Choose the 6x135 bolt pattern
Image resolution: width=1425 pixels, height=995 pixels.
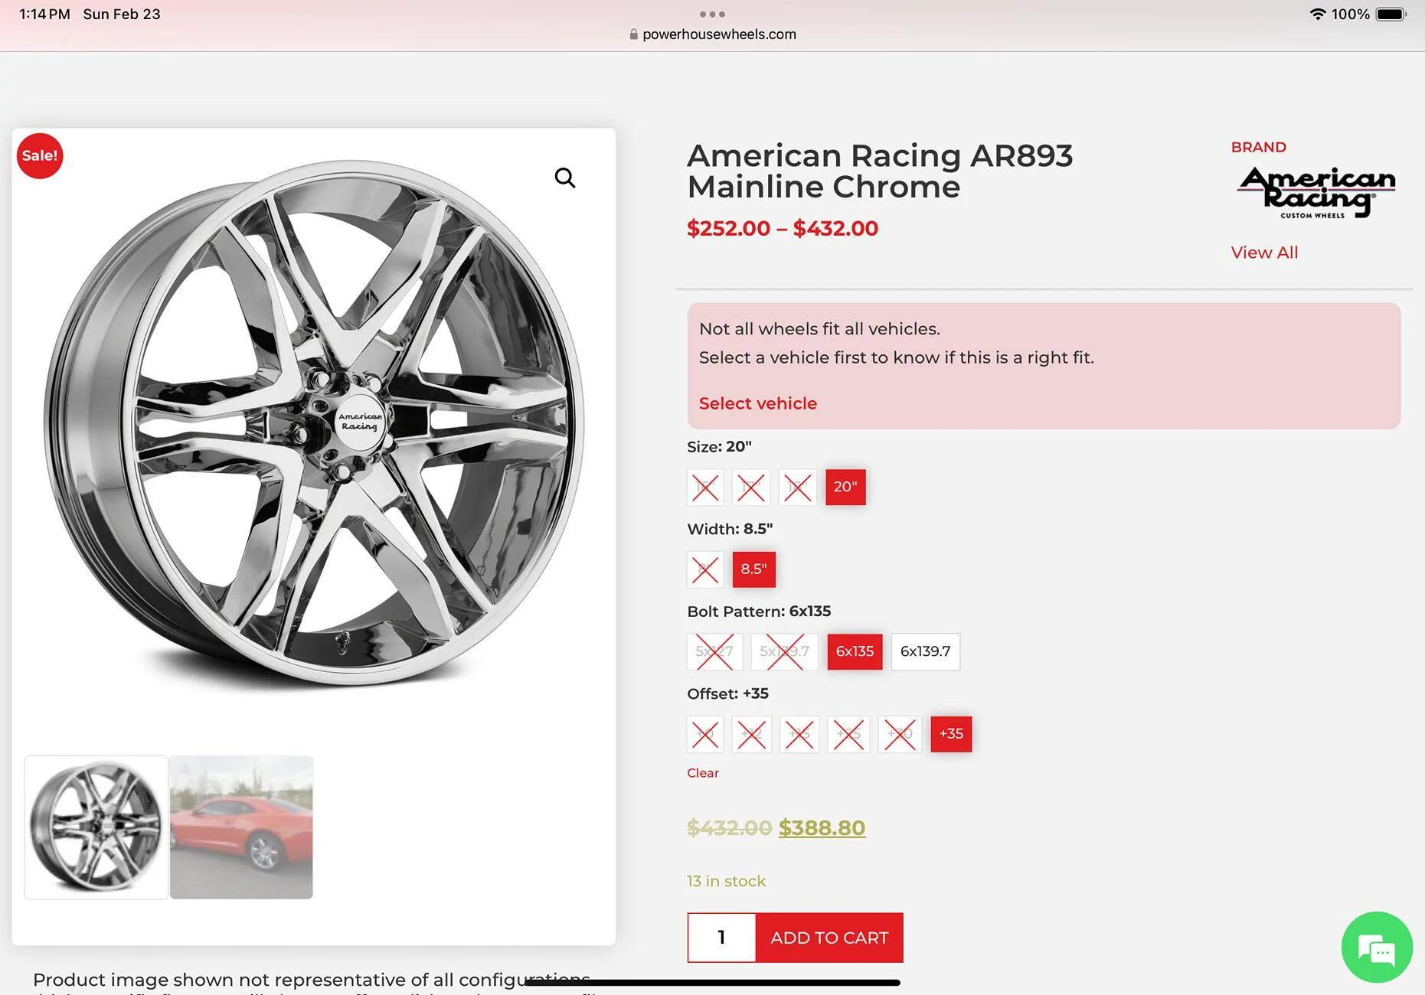point(855,651)
